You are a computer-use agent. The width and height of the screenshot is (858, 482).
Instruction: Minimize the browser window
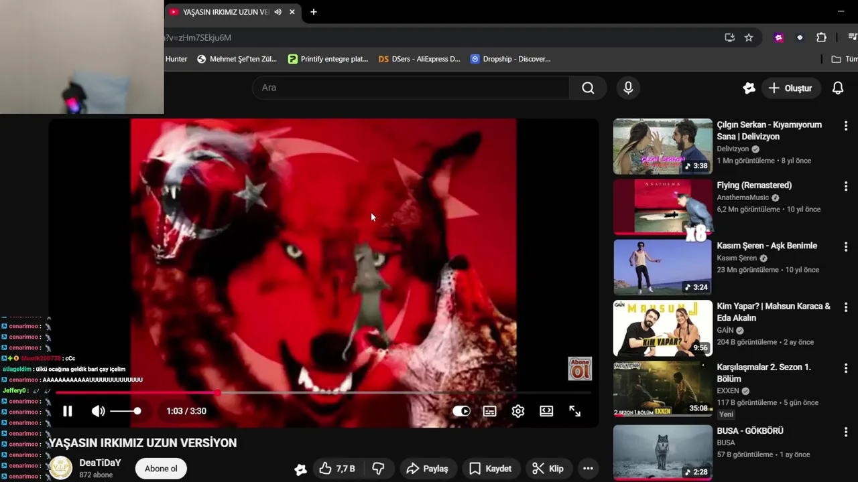coord(841,11)
